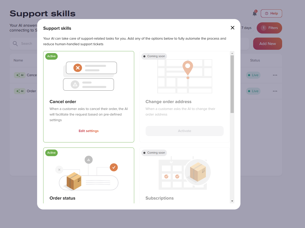Screen dimensions: 305x228
Task: Click AI badge in the Order row
Action: point(20,91)
